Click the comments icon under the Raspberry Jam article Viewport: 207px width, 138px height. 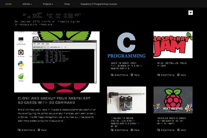pyautogui.click(x=159, y=75)
